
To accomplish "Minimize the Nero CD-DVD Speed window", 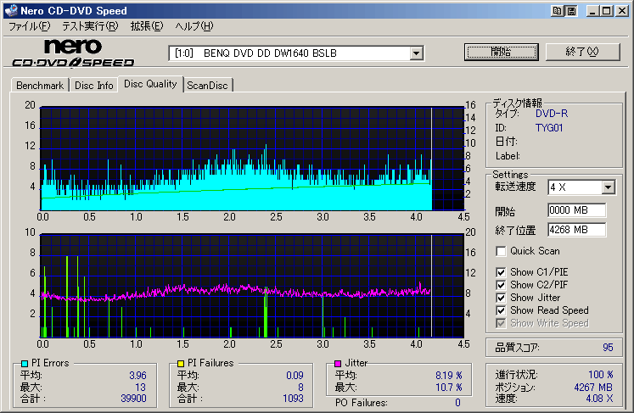I will point(592,11).
